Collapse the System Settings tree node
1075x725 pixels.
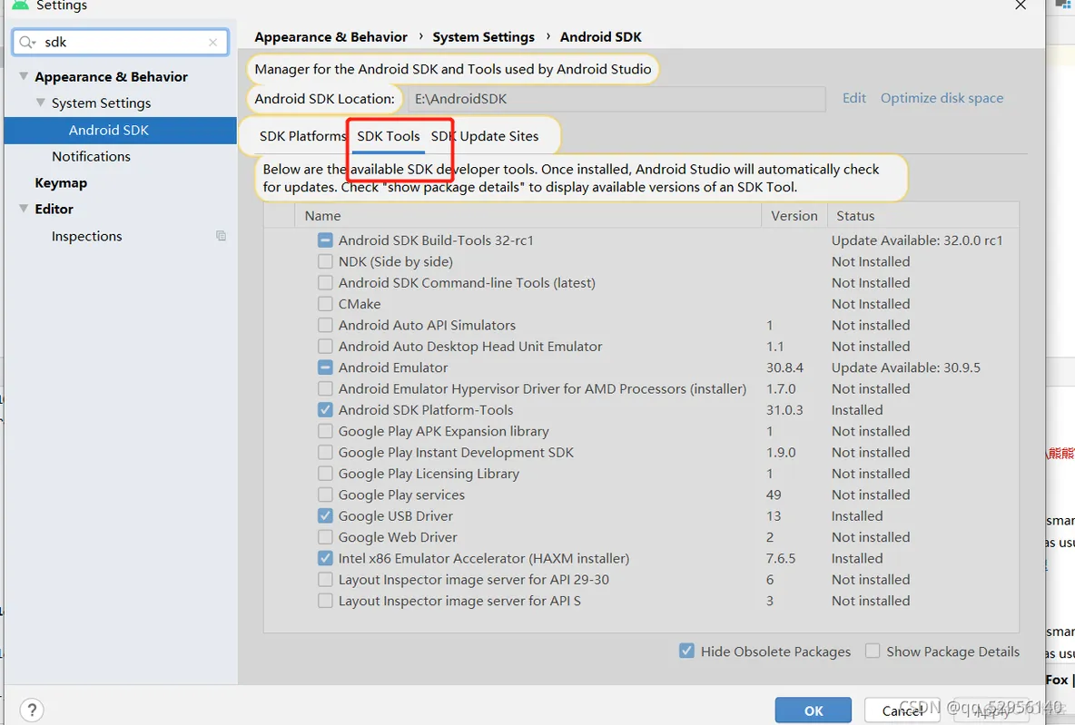41,103
